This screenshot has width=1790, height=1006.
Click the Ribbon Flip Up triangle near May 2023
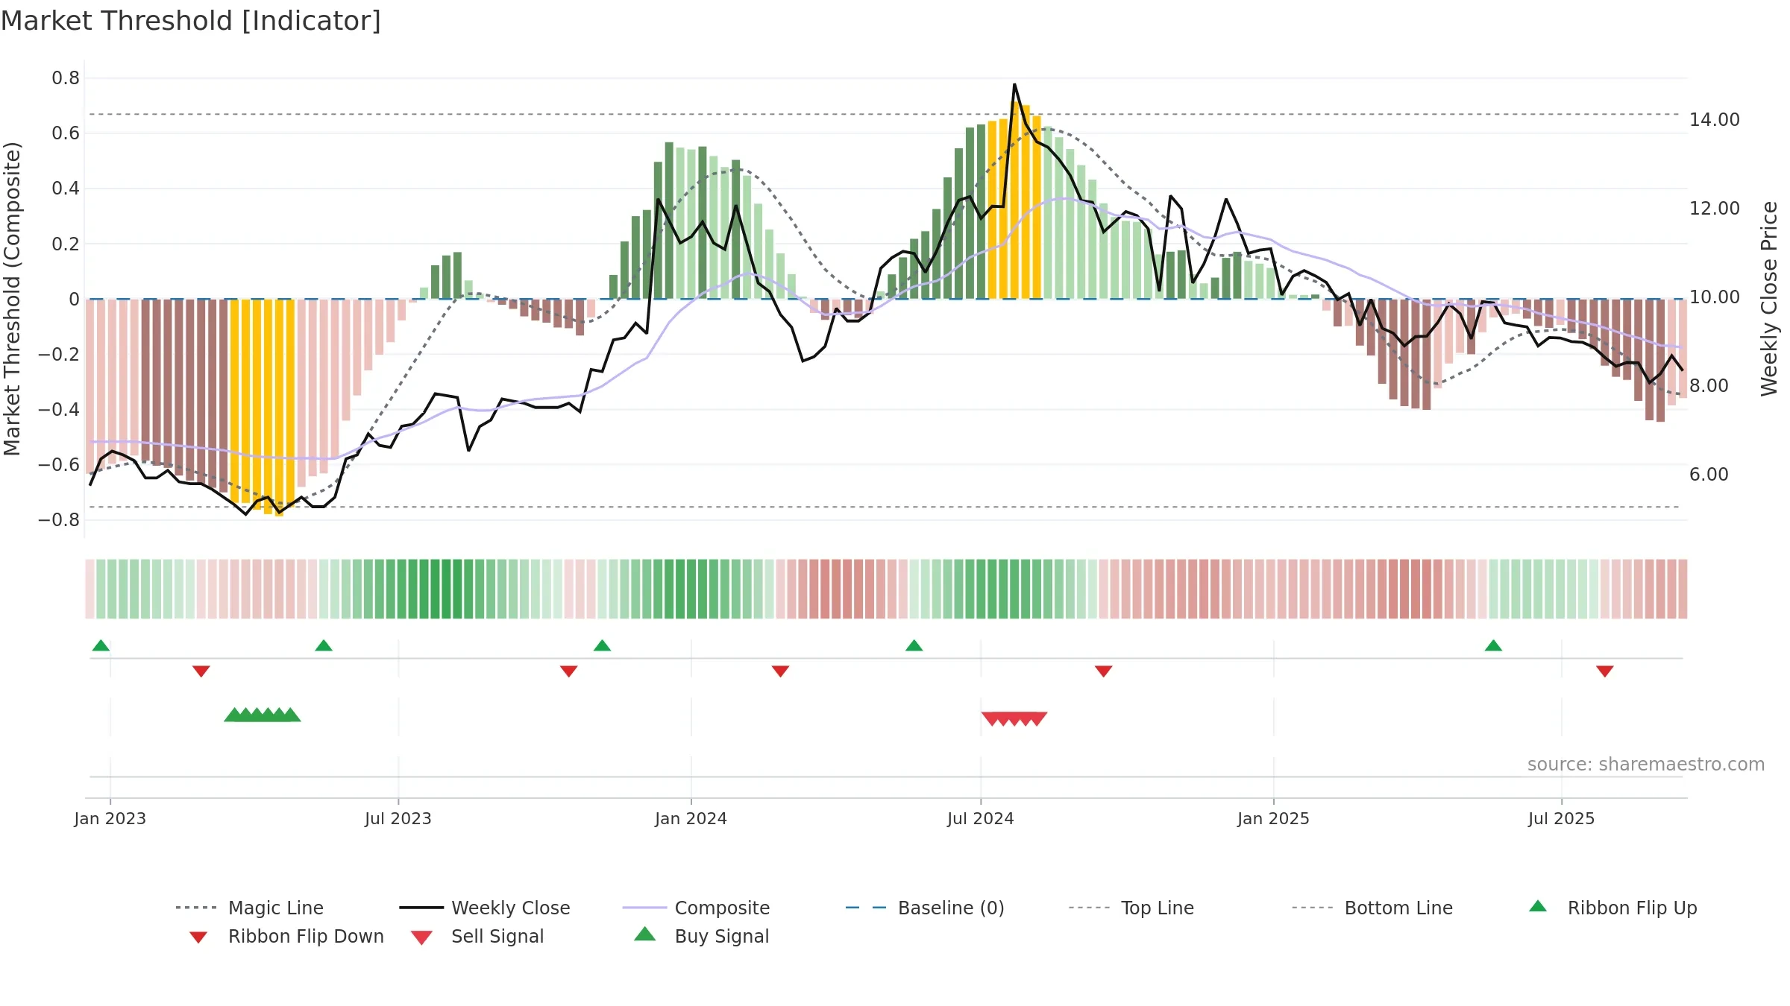(x=324, y=645)
